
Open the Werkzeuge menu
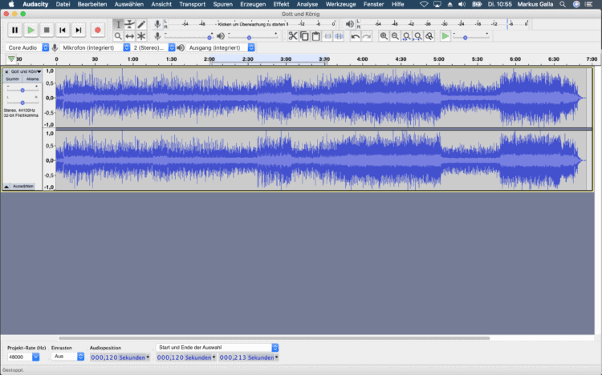point(340,4)
